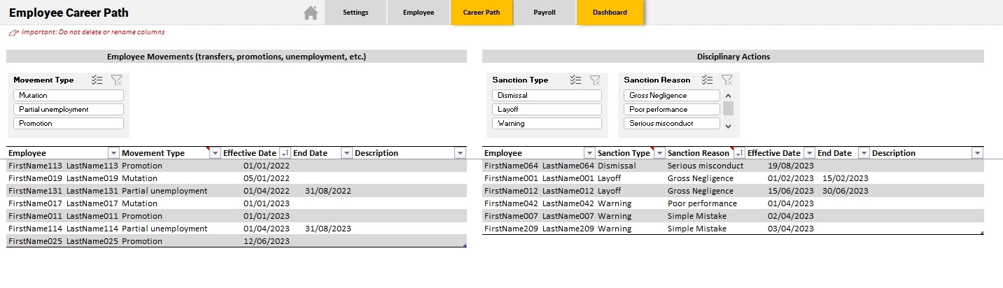Select cell FirstName114 LastName114
The image size is (1003, 288).
point(63,229)
